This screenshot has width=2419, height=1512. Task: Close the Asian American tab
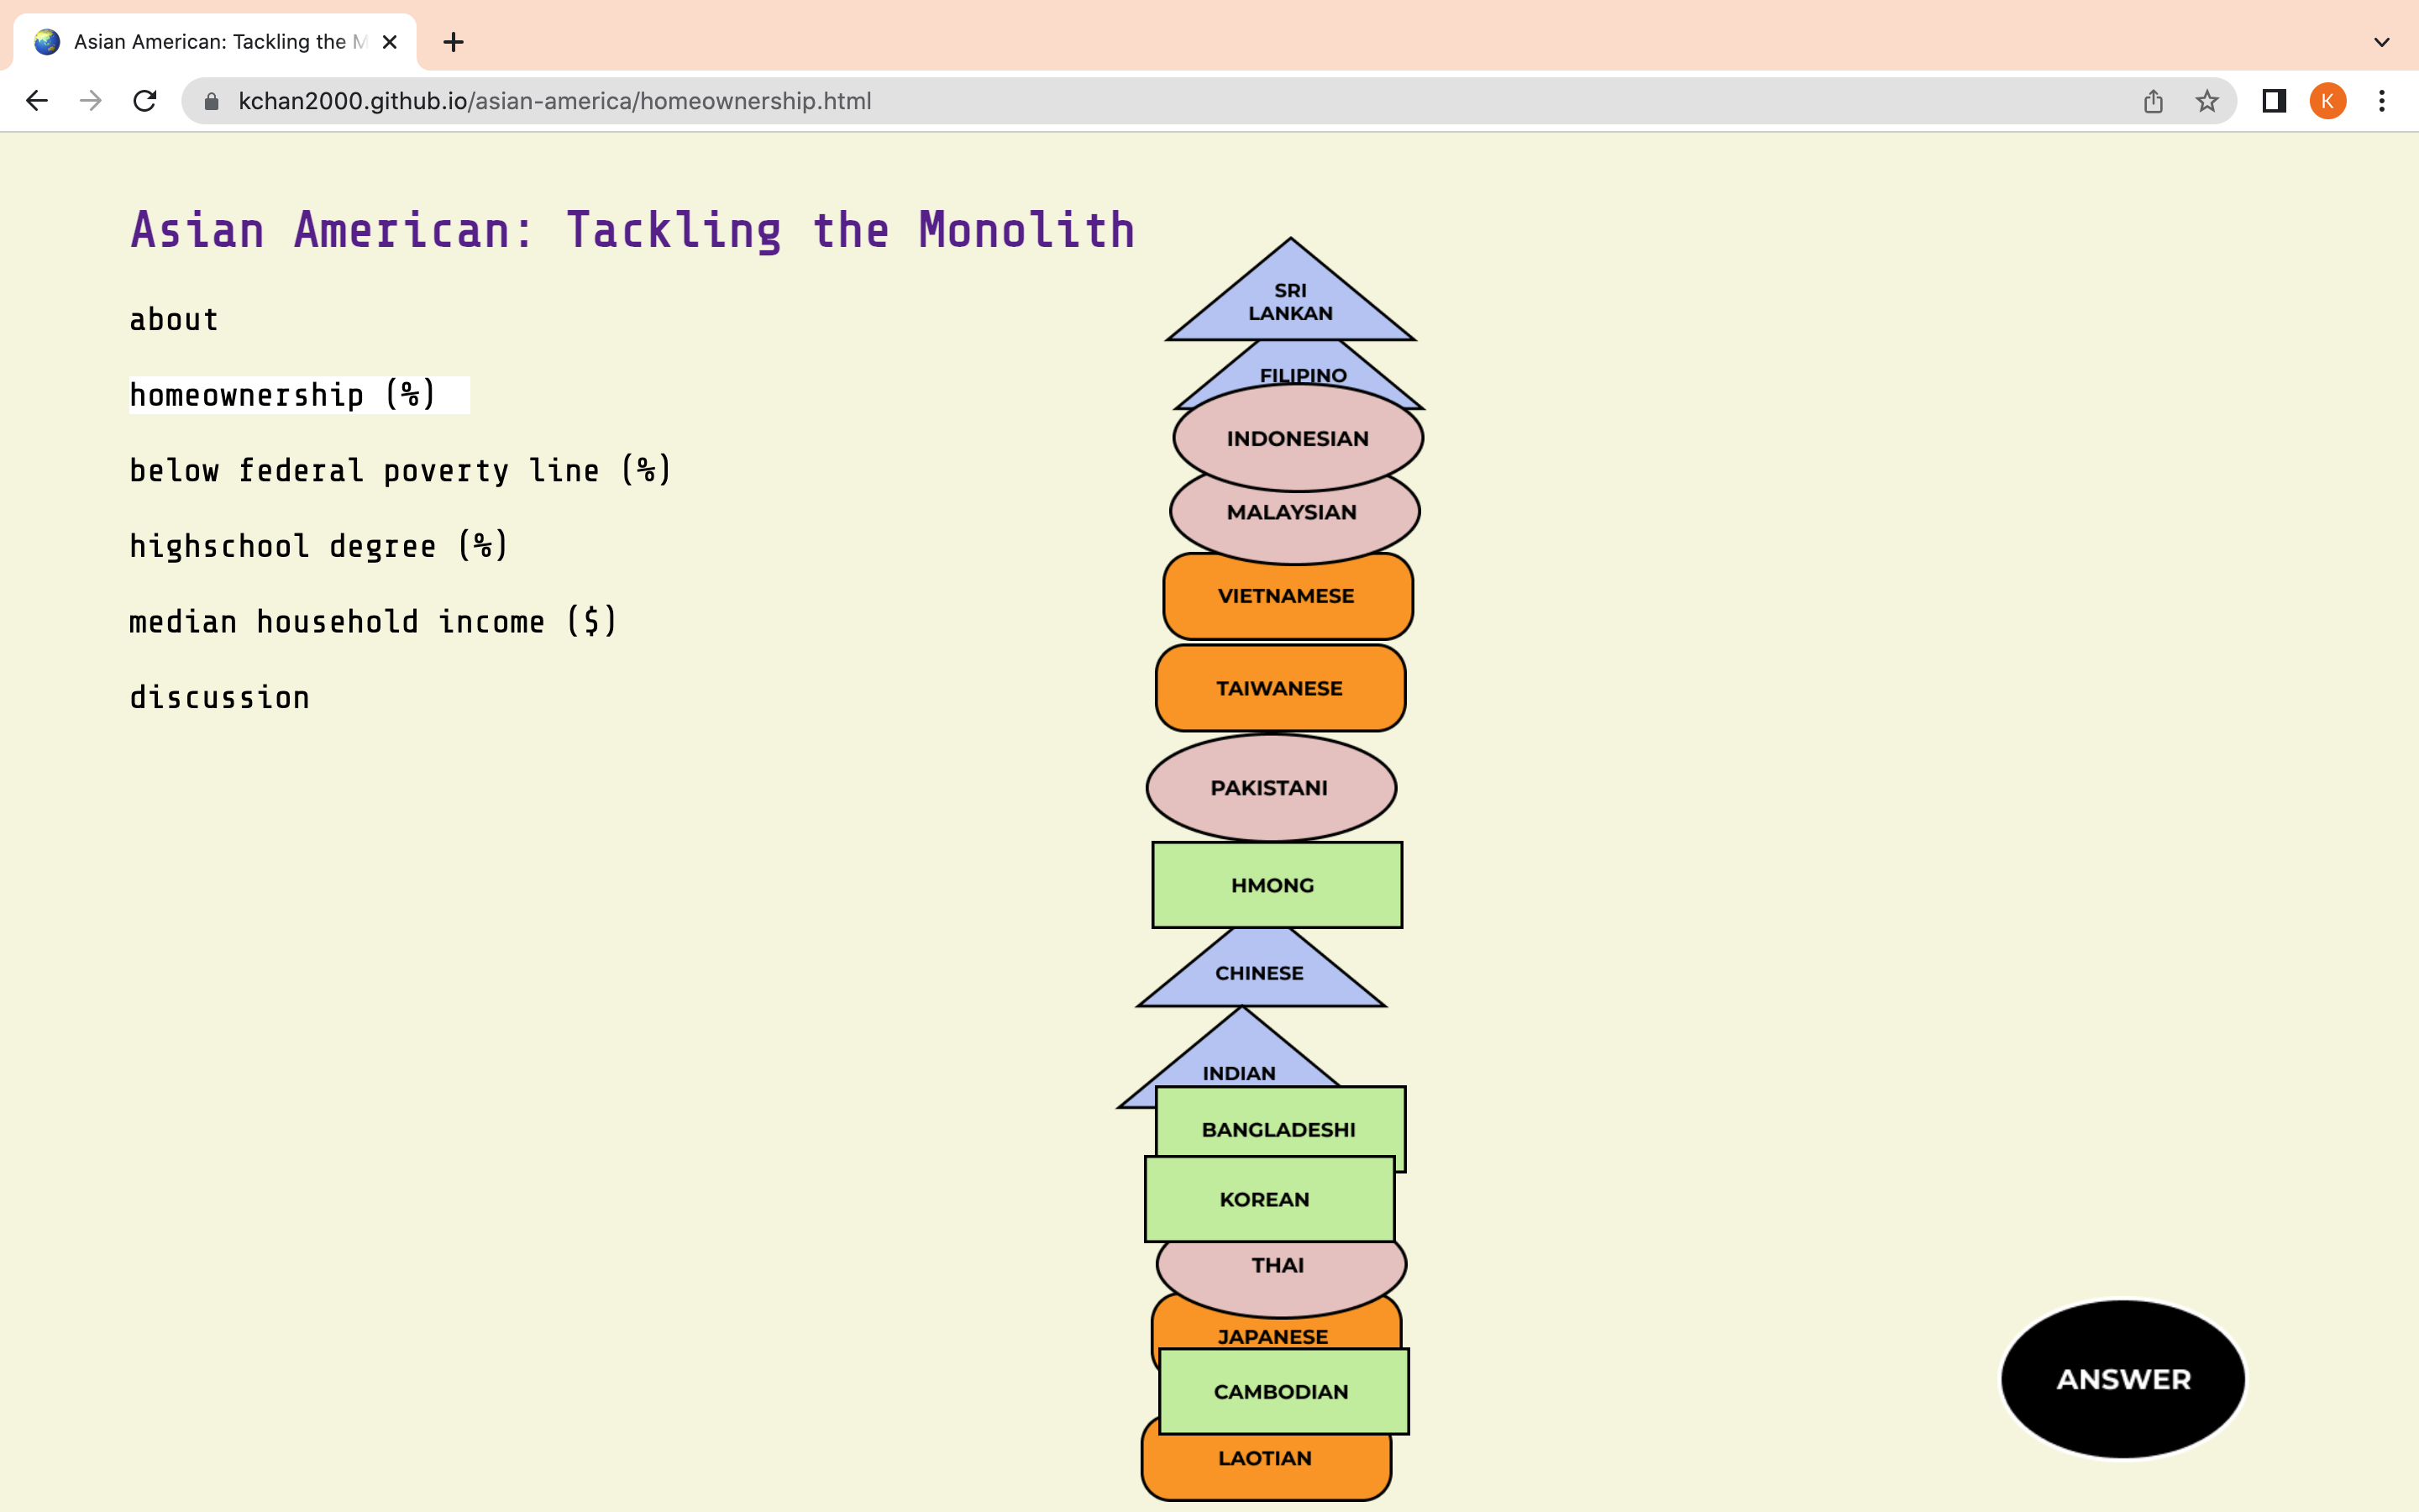[x=390, y=42]
